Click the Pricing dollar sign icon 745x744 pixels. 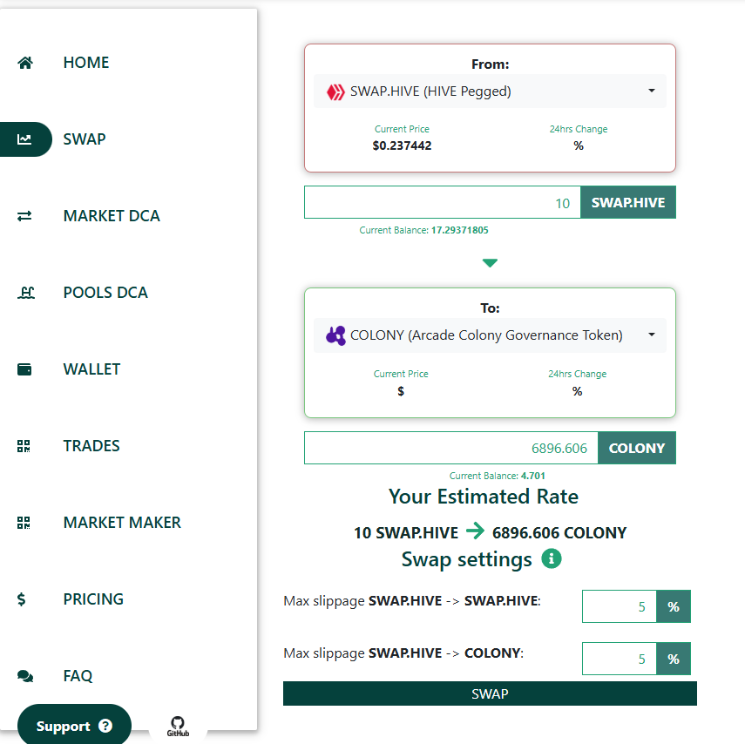coord(22,599)
